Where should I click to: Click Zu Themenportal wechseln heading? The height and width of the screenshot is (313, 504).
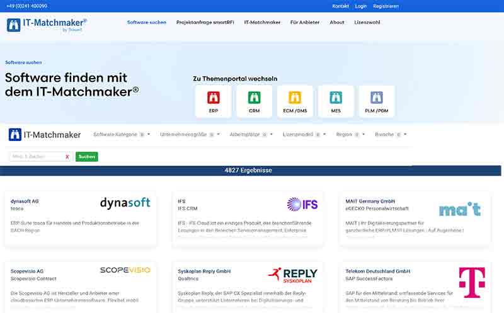(x=235, y=79)
